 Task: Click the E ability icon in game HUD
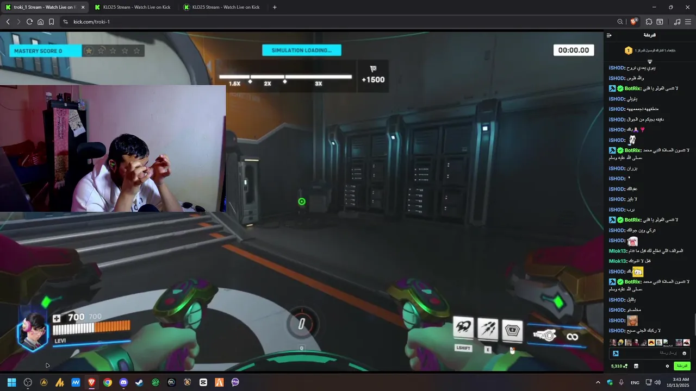[488, 329]
